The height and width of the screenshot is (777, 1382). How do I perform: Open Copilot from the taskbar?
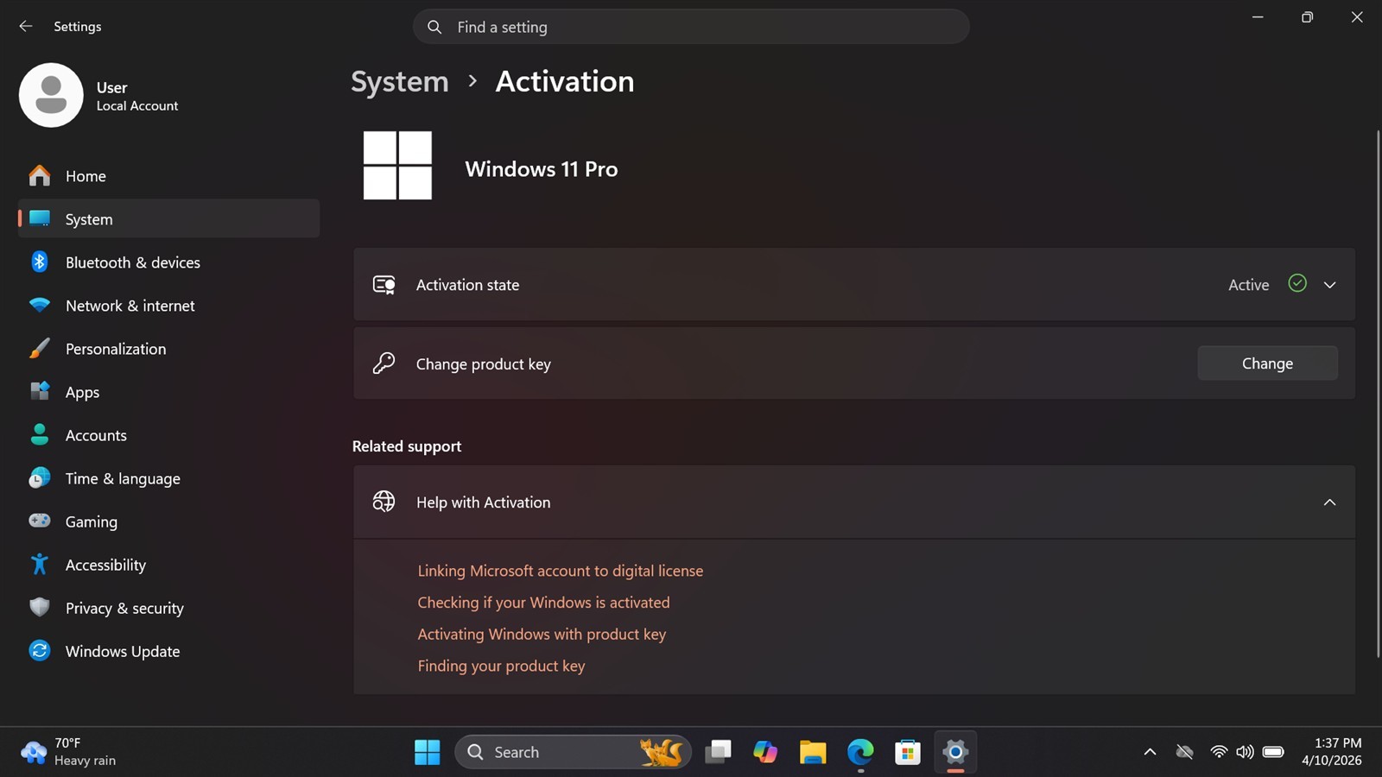click(765, 752)
